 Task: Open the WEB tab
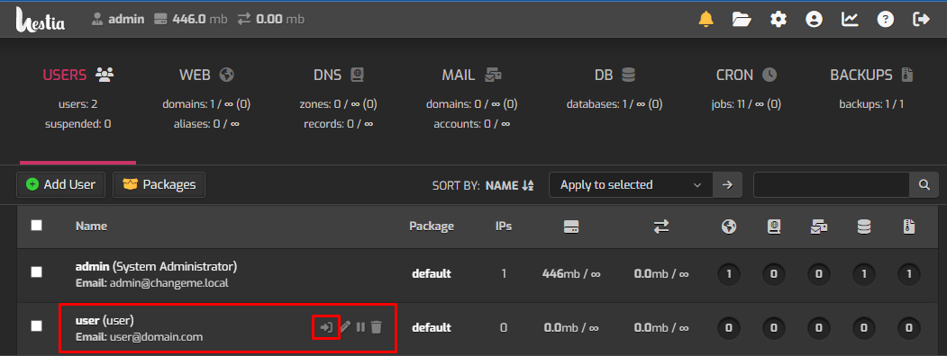206,75
